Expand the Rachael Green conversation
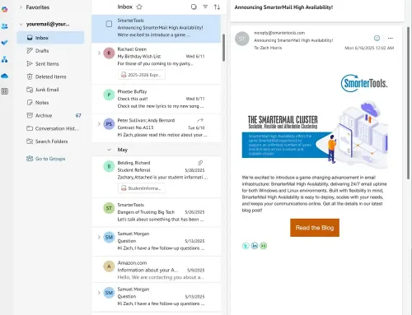The width and height of the screenshot is (412, 315). (99, 53)
